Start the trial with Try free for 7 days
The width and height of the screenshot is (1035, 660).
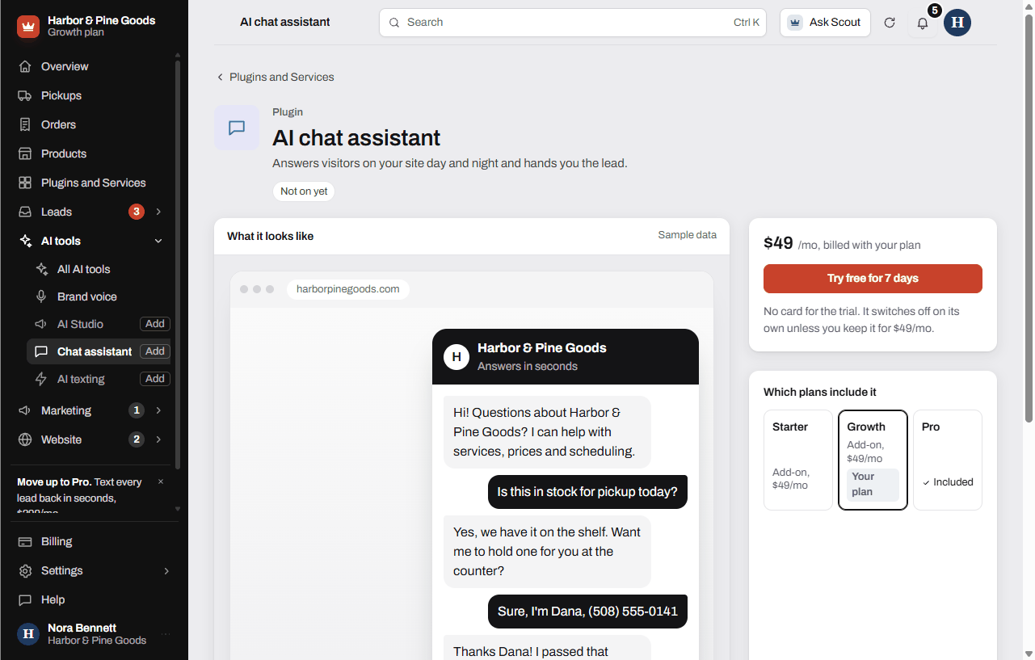(x=873, y=279)
